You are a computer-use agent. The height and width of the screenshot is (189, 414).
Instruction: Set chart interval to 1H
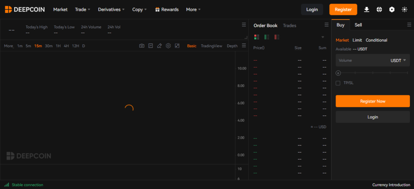point(58,46)
